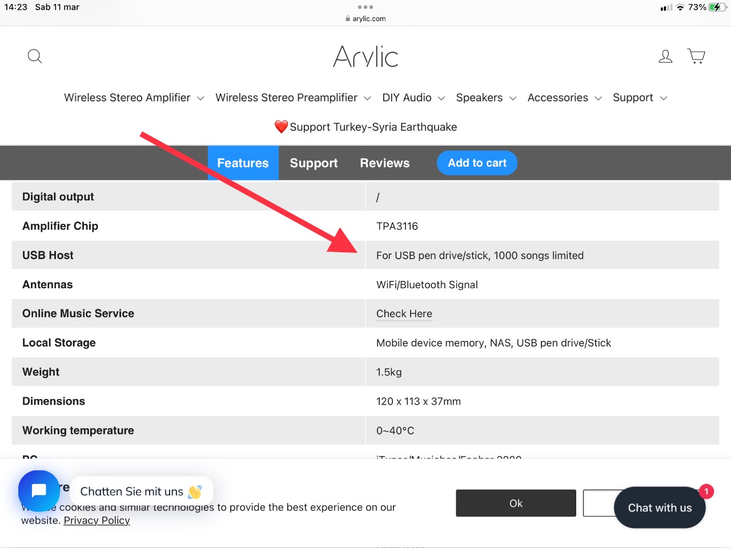731x548 pixels.
Task: Expand Speakers menu
Action: point(486,98)
